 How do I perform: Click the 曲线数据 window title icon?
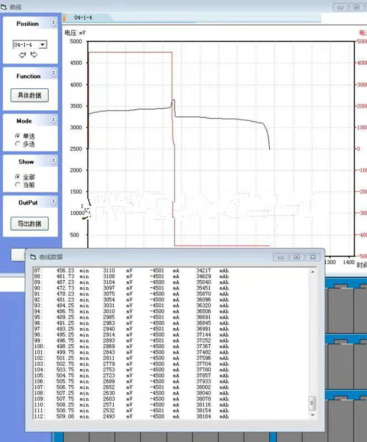[x=33, y=256]
